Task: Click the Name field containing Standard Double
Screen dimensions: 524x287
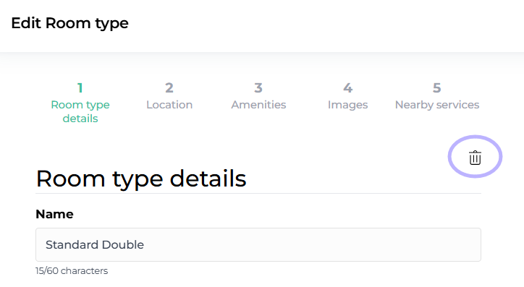Action: click(258, 244)
